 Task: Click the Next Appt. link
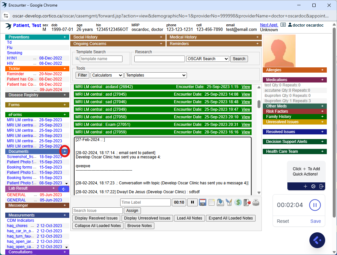269,25
